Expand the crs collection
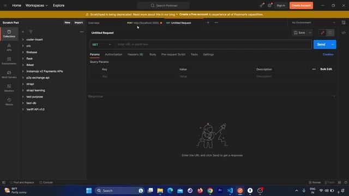The width and height of the screenshot is (349, 196). (23, 46)
